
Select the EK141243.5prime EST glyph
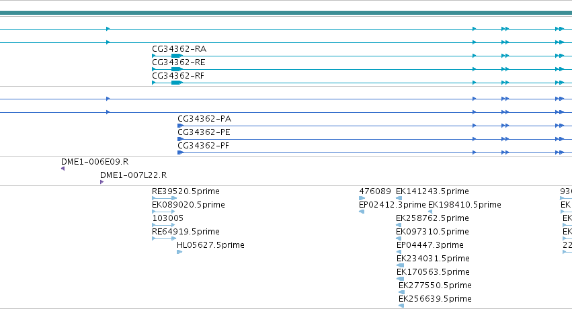point(399,198)
